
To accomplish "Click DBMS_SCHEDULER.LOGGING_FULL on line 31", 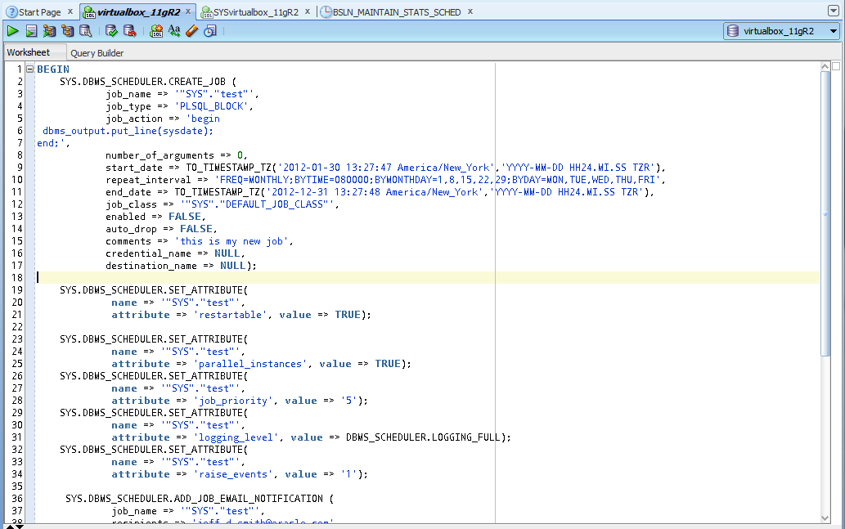I will coord(423,437).
